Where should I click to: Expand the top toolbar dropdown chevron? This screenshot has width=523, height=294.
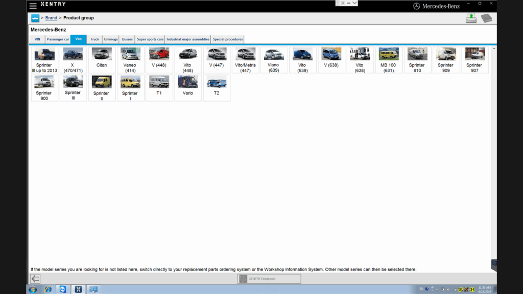[x=355, y=3]
